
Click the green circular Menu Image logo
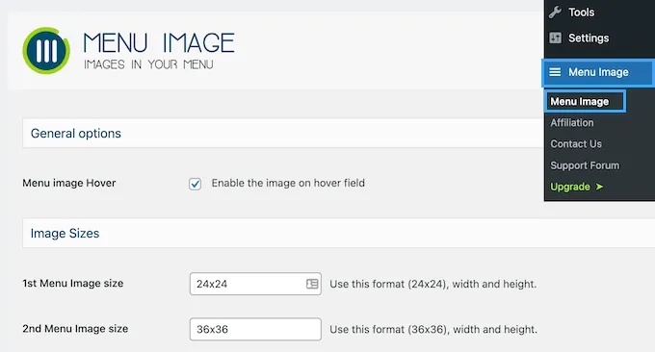[46, 50]
